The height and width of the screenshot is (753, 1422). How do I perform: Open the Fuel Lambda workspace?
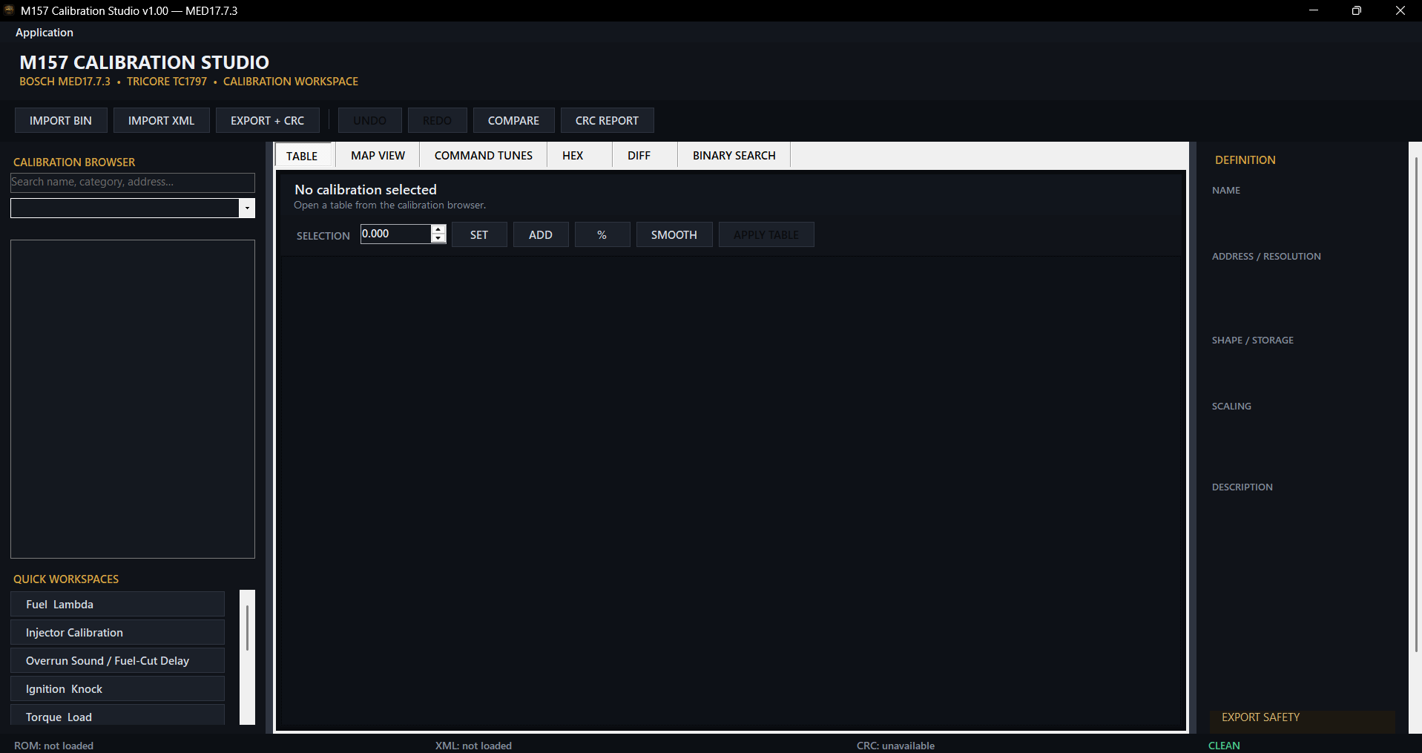coord(117,604)
